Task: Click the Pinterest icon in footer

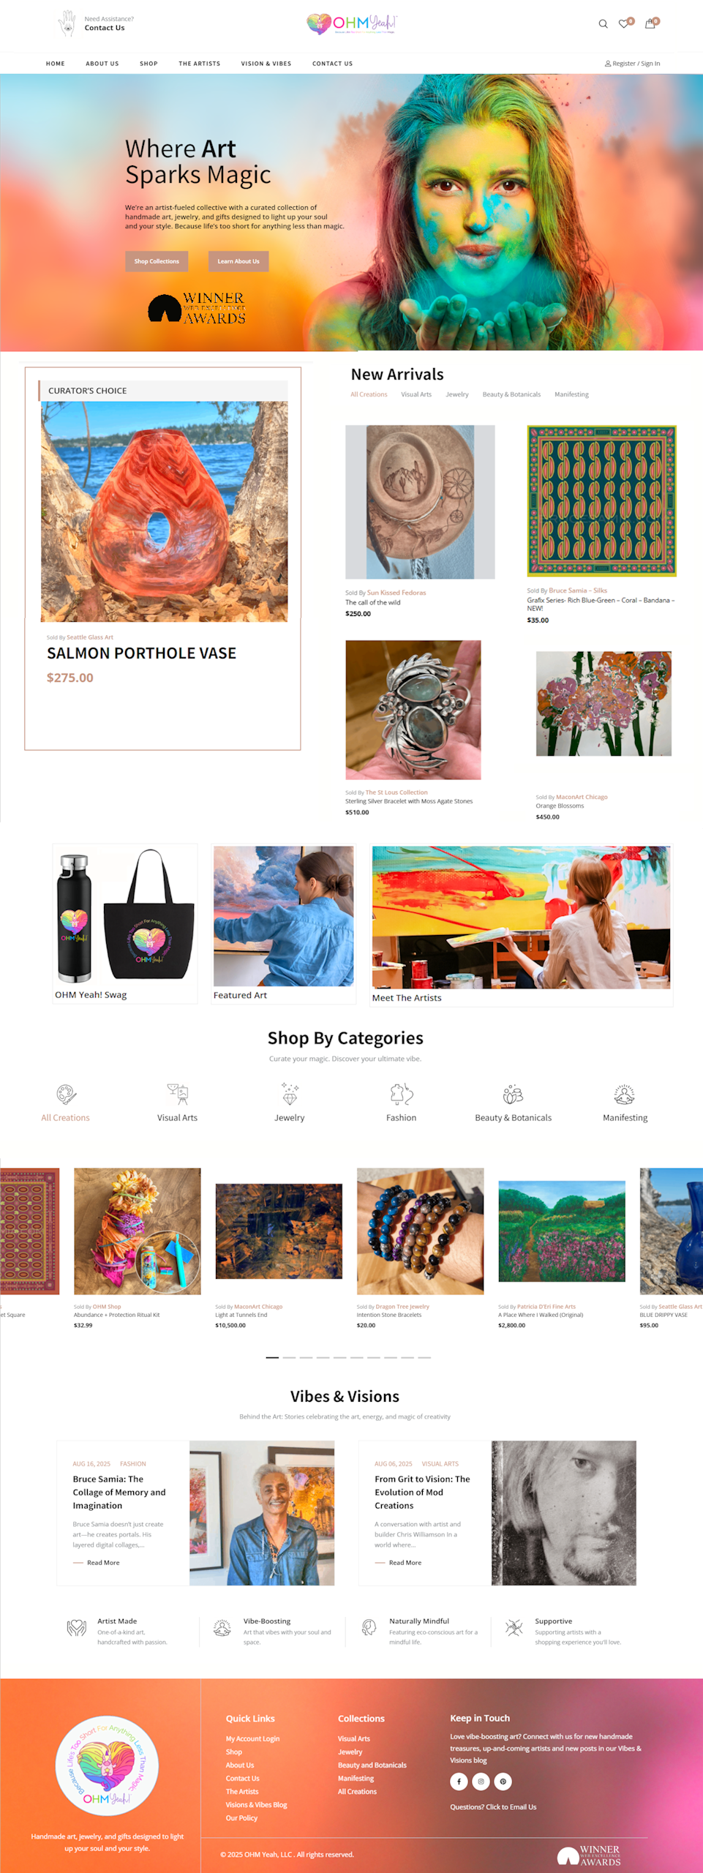Action: [x=503, y=1782]
